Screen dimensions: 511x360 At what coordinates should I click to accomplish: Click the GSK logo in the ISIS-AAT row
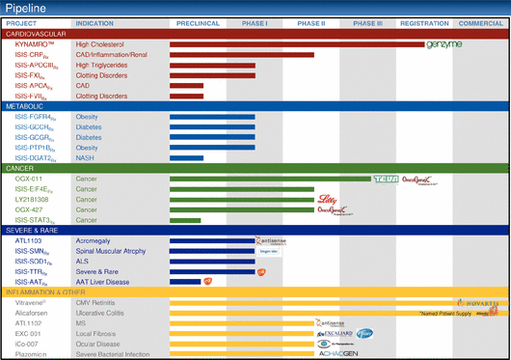[207, 281]
